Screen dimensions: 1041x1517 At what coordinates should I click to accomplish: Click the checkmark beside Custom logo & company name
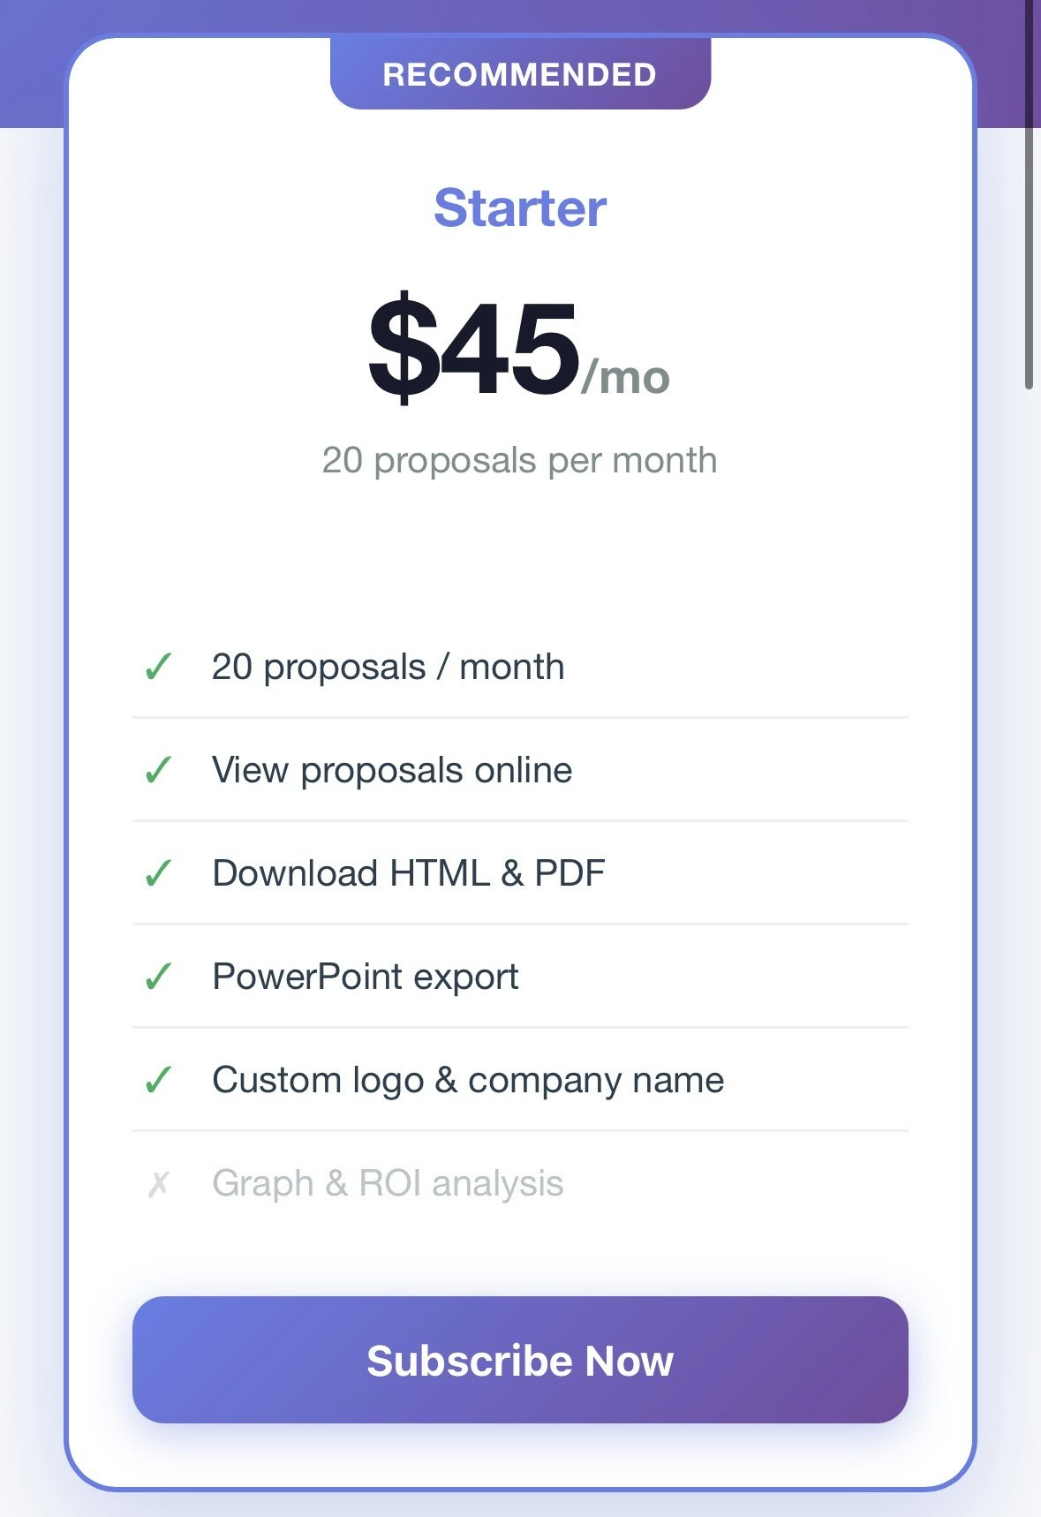tap(160, 1079)
